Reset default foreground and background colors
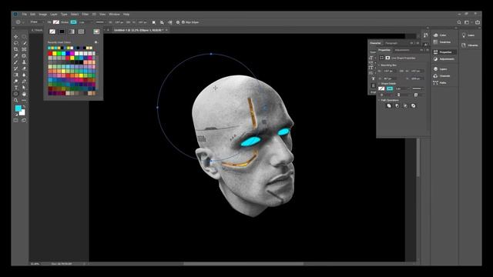The width and height of the screenshot is (493, 277). pyautogui.click(x=16, y=115)
